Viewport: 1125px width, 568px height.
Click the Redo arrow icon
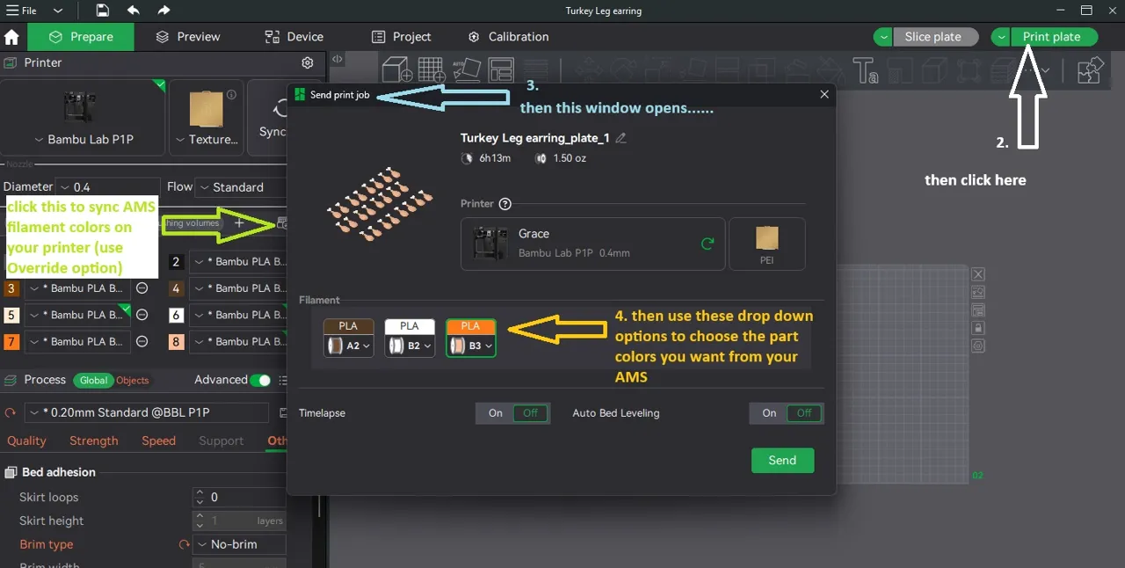point(163,11)
